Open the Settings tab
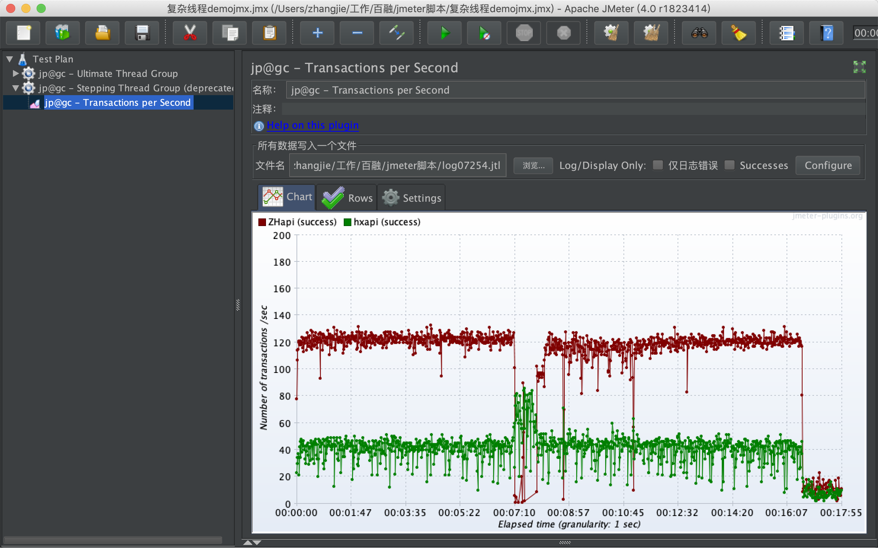Image resolution: width=878 pixels, height=548 pixels. point(412,198)
